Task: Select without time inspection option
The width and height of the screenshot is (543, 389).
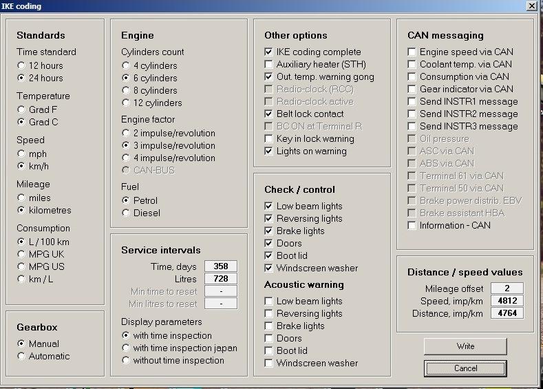Action: click(126, 360)
